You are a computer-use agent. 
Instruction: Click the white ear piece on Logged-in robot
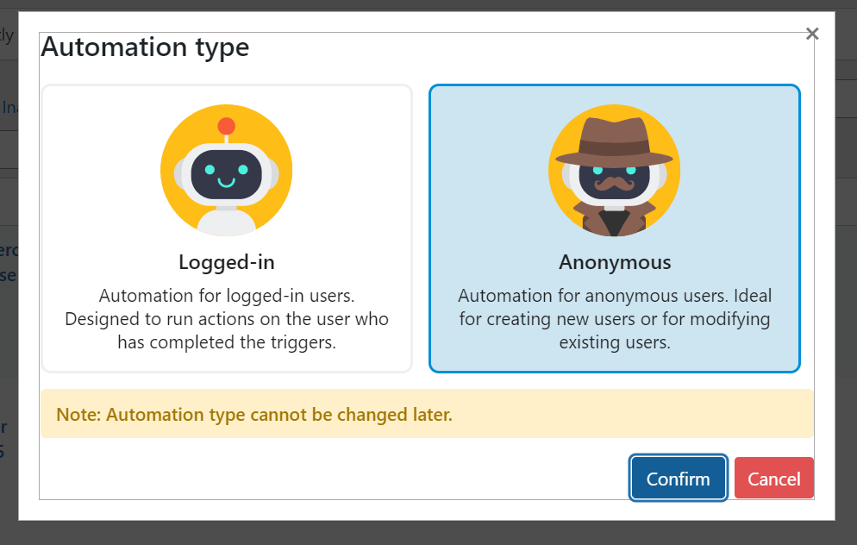(x=180, y=175)
